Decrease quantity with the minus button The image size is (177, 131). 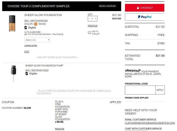[x=90, y=19]
